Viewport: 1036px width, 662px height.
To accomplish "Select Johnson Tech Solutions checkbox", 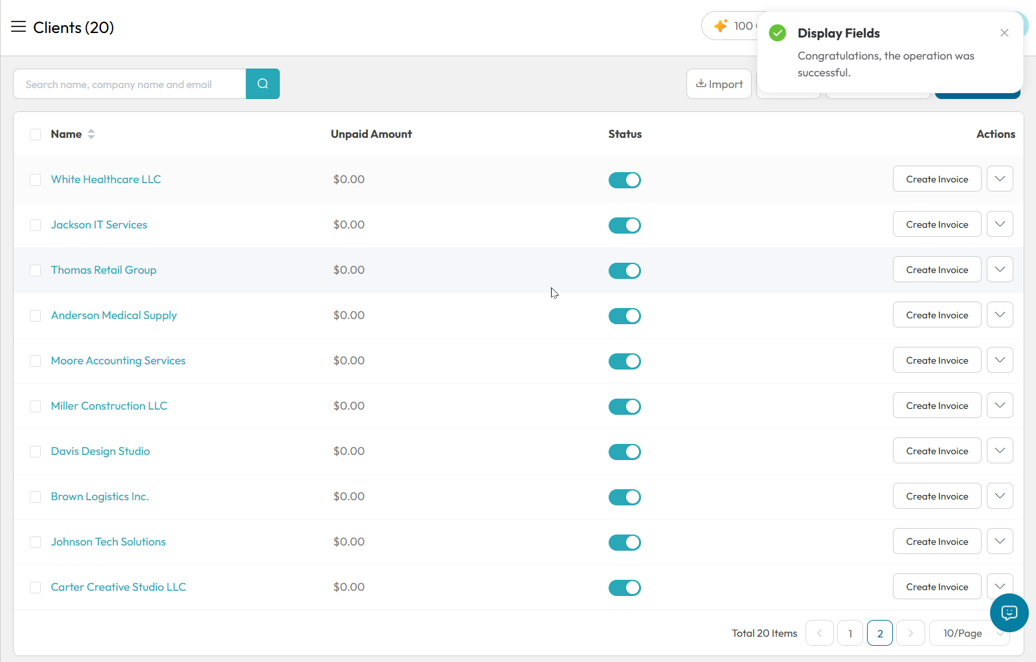I will (36, 542).
